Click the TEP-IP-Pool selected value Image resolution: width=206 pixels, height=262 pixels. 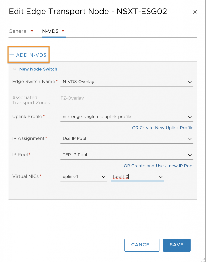[75, 155]
